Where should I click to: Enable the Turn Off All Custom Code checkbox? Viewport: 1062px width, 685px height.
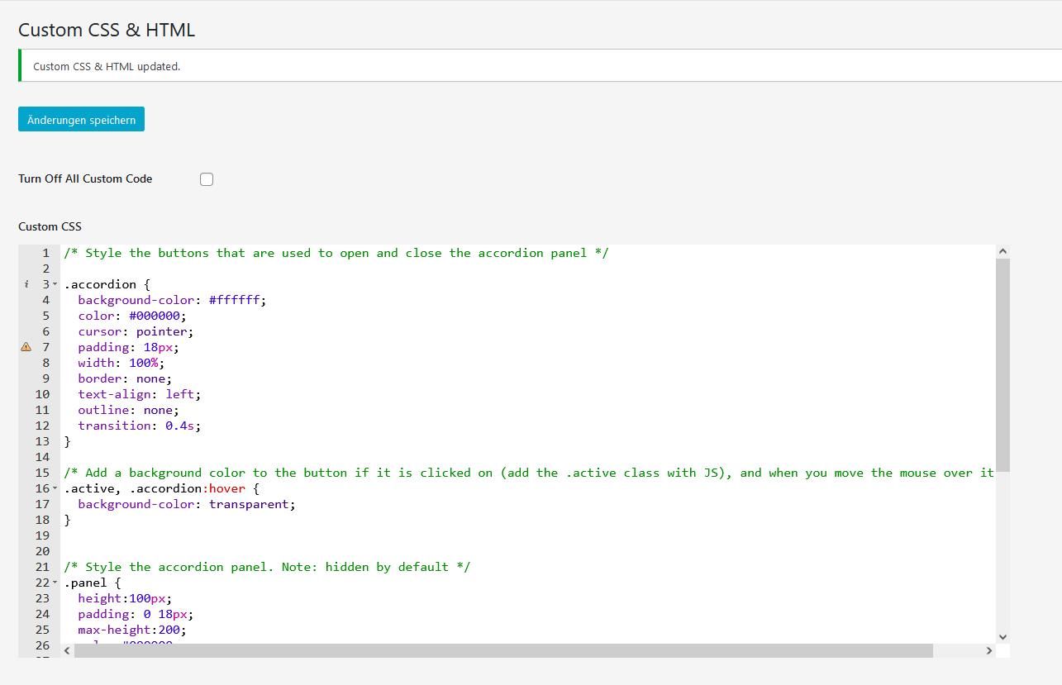pyautogui.click(x=207, y=179)
